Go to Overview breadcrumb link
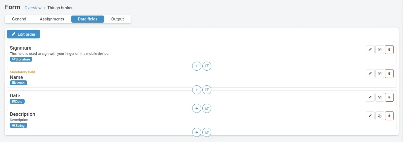403x142 pixels. coord(33,8)
